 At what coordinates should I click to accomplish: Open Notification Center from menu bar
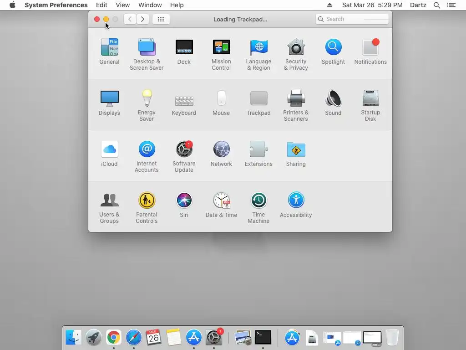click(451, 5)
